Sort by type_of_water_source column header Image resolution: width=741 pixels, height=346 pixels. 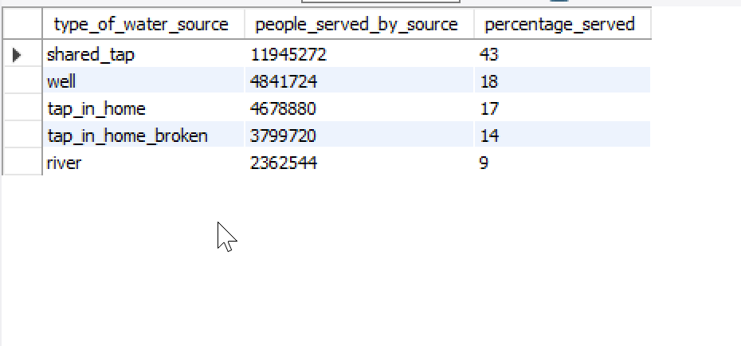click(x=141, y=25)
